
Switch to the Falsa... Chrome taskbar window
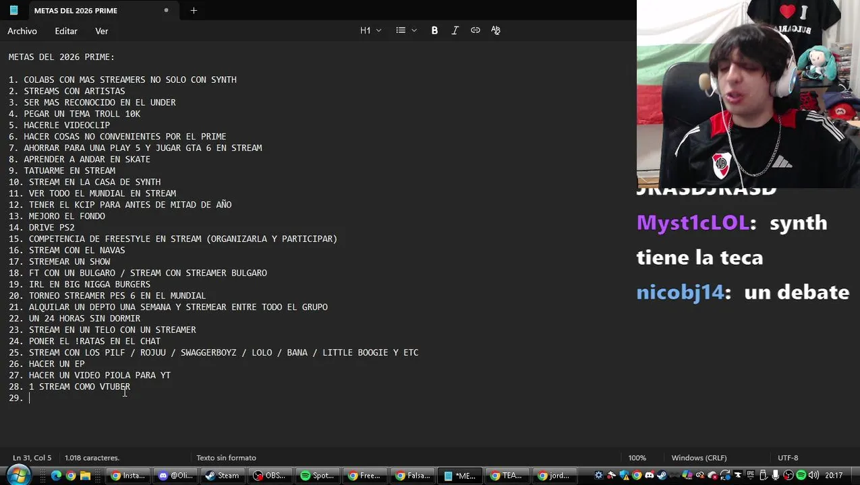(x=412, y=476)
